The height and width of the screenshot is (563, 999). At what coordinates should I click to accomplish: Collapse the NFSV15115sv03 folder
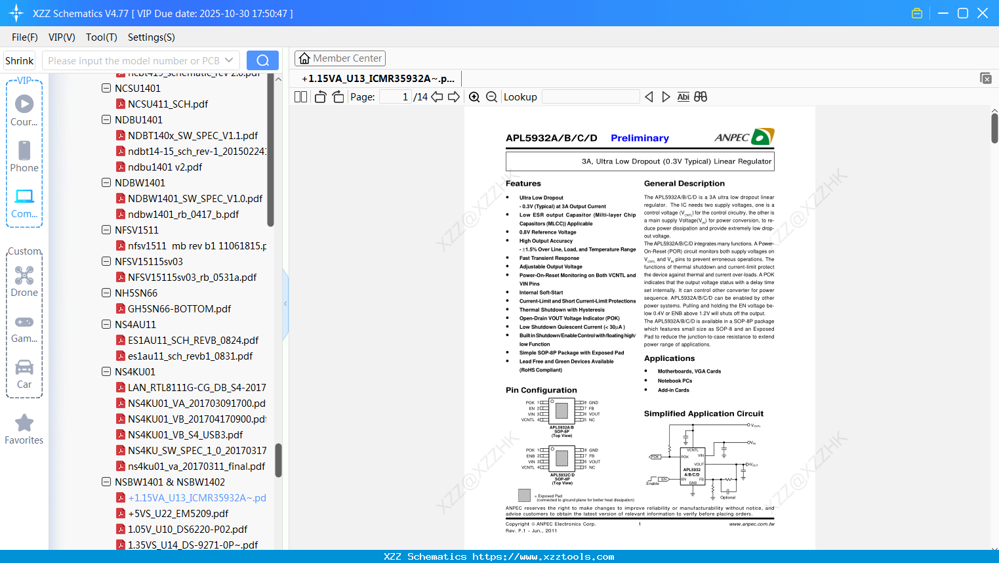click(x=106, y=261)
